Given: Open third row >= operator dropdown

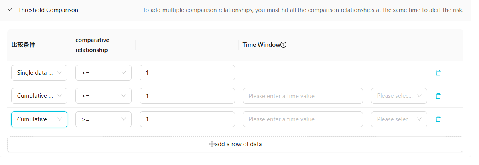Looking at the screenshot, I should click(104, 119).
